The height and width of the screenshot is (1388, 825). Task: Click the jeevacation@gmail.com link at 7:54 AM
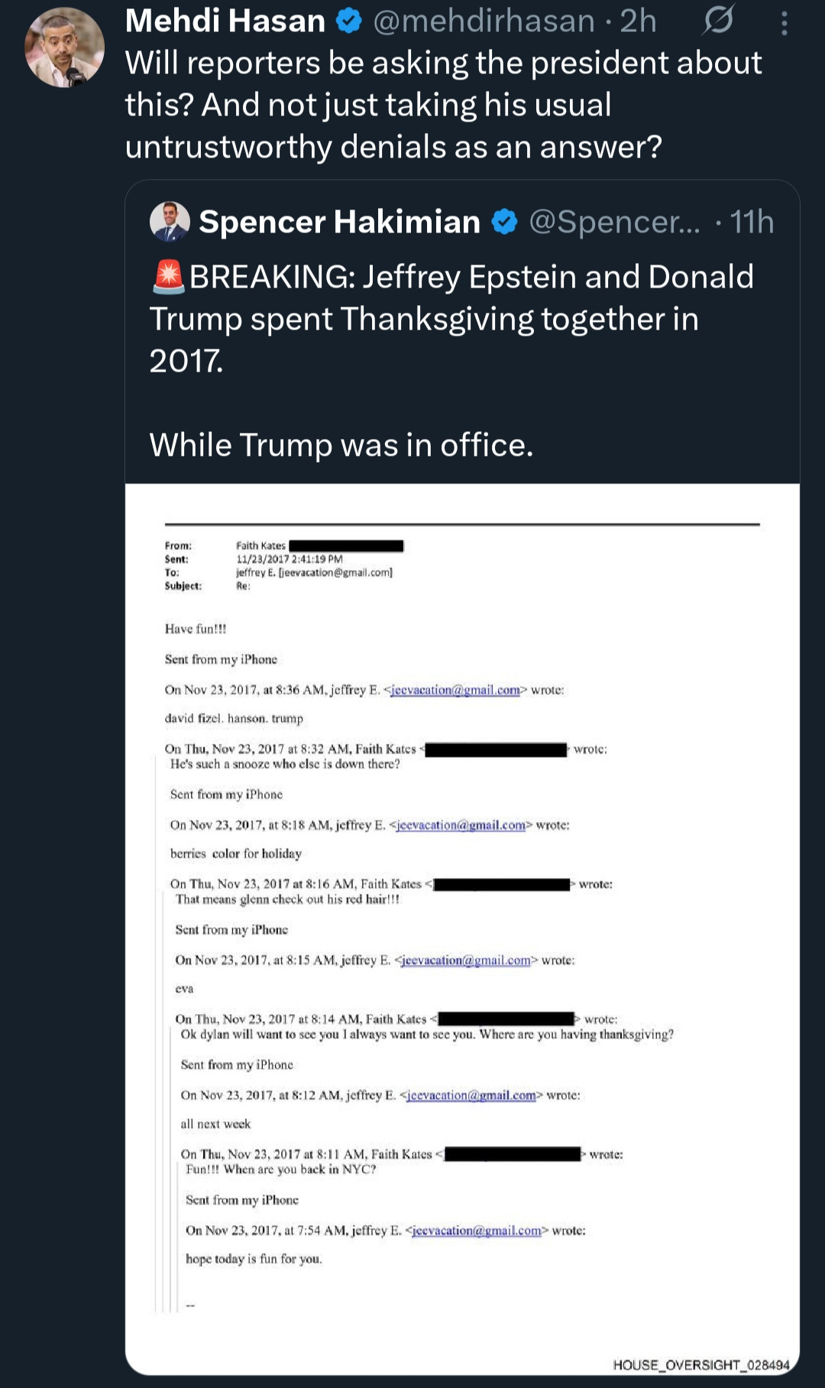(x=477, y=1230)
